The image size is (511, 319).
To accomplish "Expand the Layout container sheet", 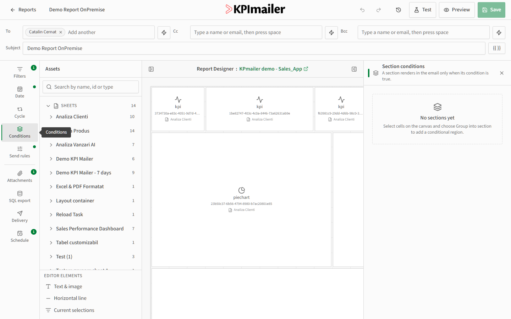I will pyautogui.click(x=51, y=201).
